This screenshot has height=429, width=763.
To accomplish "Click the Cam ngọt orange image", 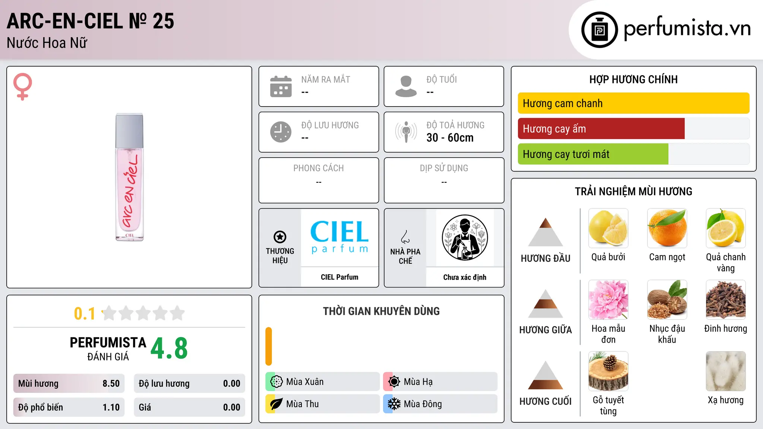I will 667,228.
